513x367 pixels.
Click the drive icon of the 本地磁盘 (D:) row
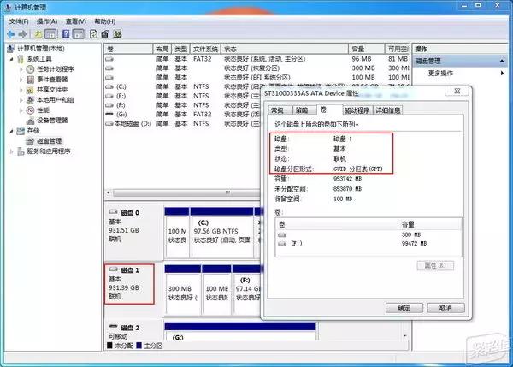[x=109, y=124]
